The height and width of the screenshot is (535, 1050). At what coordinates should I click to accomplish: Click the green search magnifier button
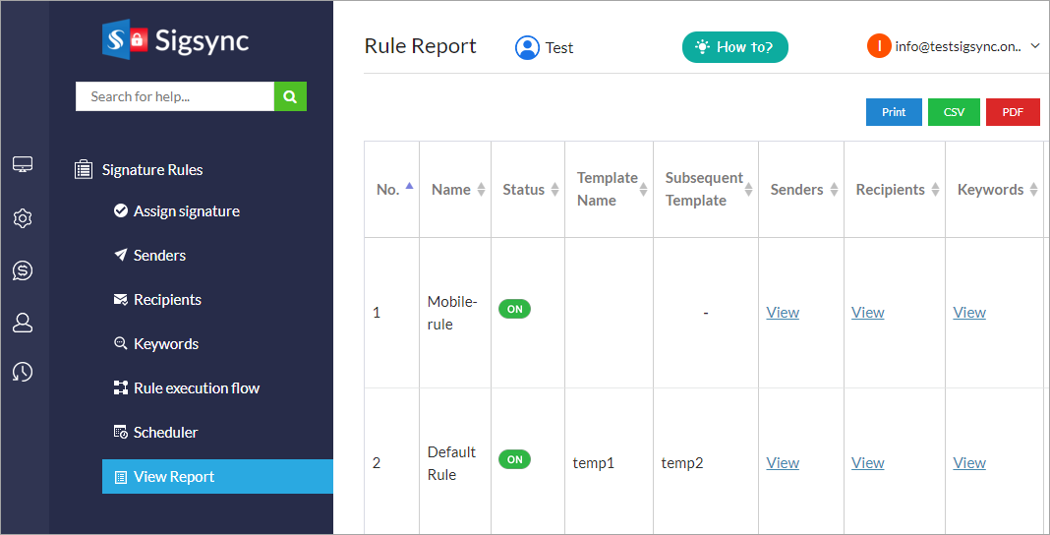(x=290, y=96)
